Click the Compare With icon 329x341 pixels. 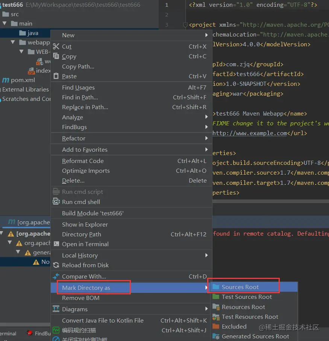[x=56, y=276]
